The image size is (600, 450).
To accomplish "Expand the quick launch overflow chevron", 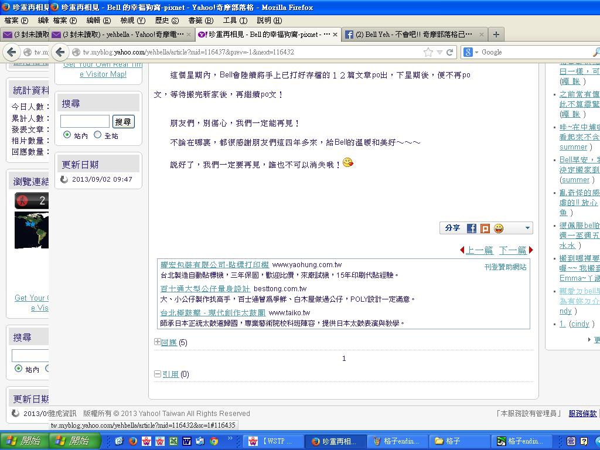I will click(x=230, y=438).
